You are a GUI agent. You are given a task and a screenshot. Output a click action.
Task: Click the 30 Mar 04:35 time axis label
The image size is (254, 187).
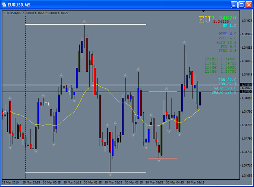[x=175, y=183]
